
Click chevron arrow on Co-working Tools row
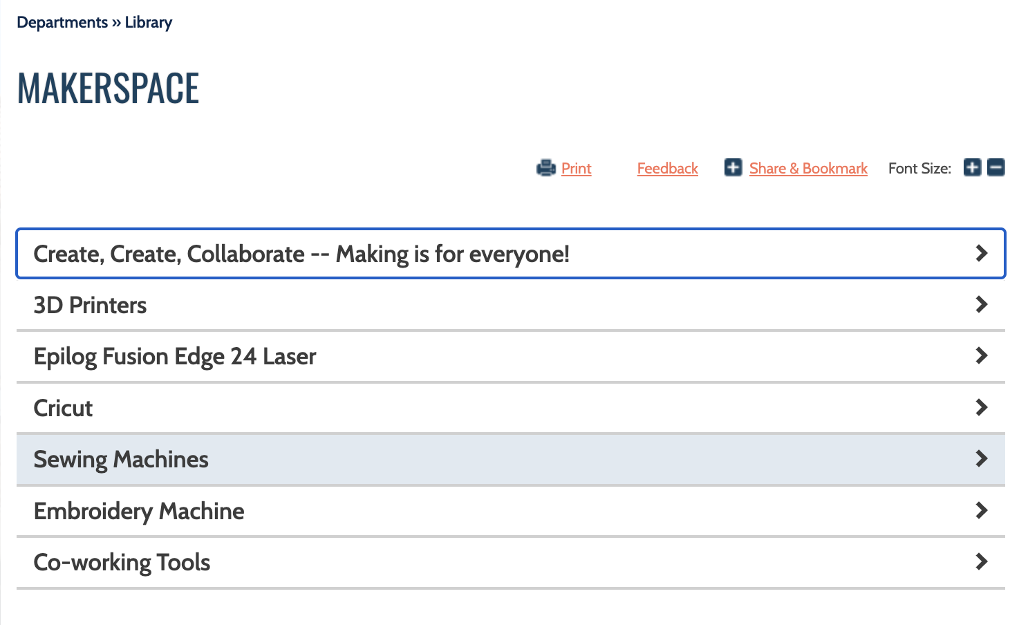click(x=981, y=561)
